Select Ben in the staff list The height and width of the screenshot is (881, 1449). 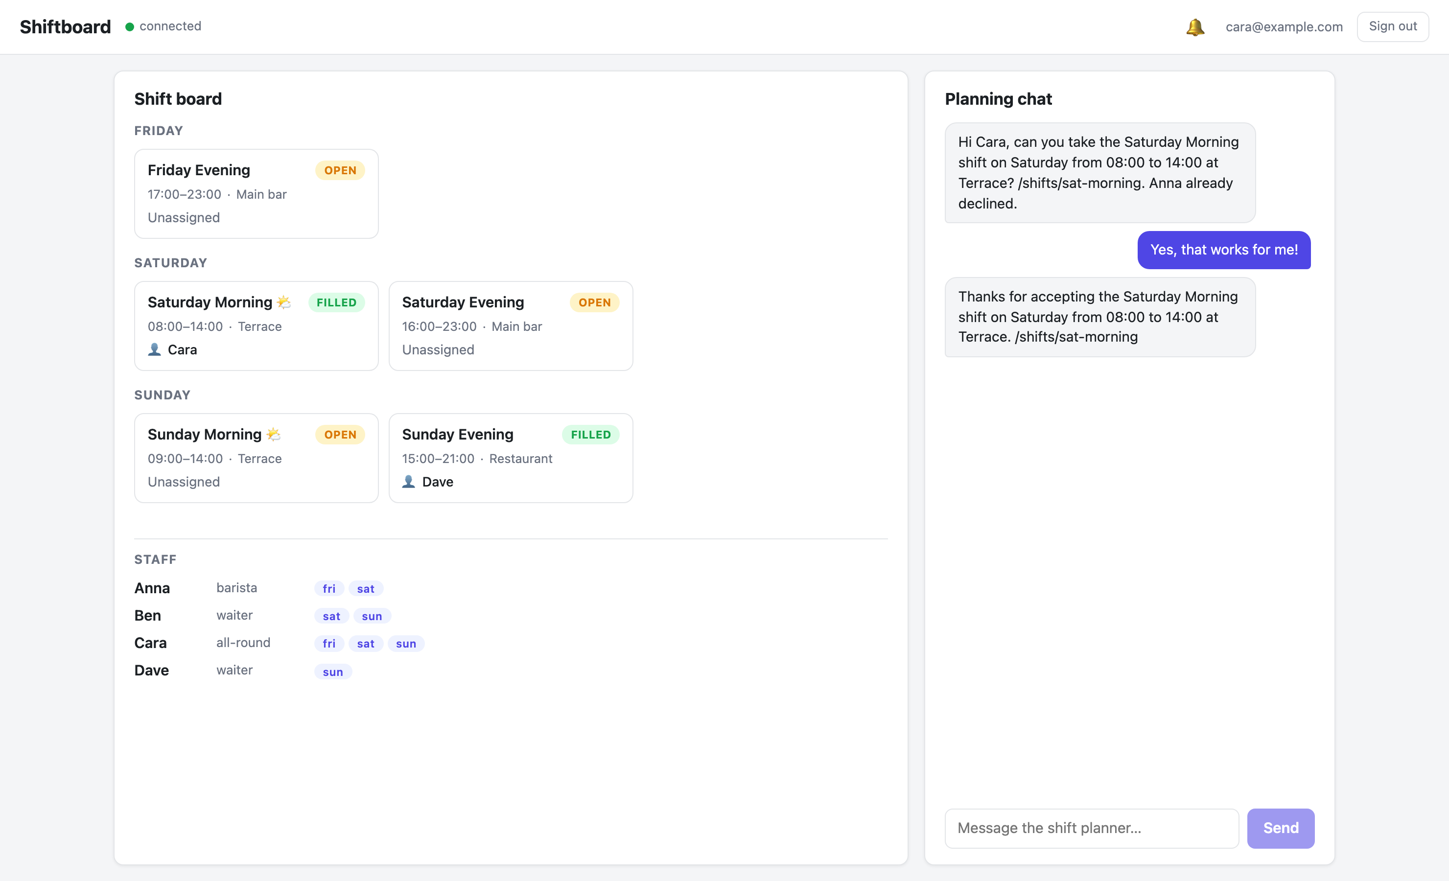(148, 616)
